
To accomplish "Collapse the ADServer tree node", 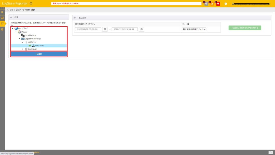I will coord(23,42).
